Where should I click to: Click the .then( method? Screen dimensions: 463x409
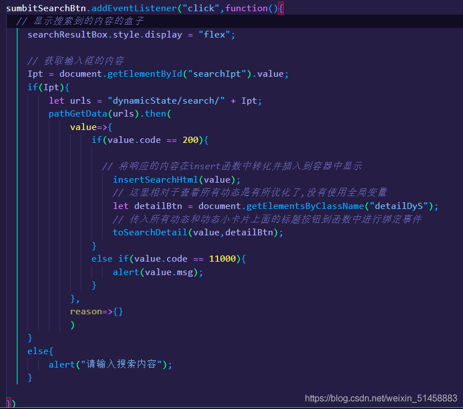tap(155, 114)
